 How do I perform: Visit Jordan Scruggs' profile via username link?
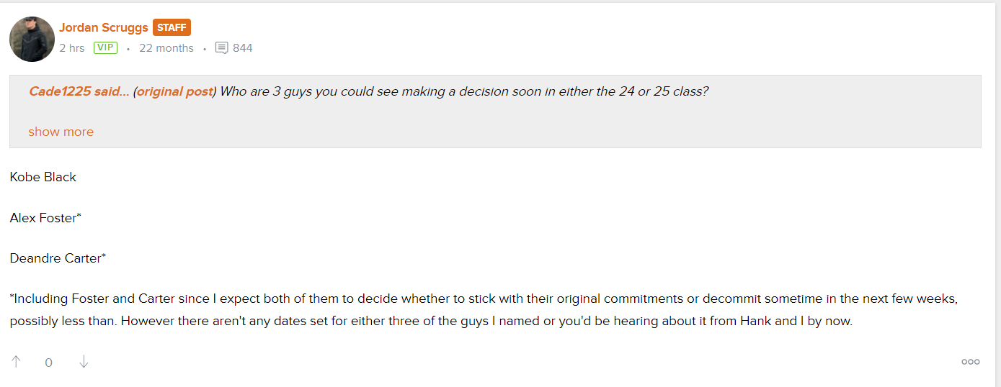[103, 28]
